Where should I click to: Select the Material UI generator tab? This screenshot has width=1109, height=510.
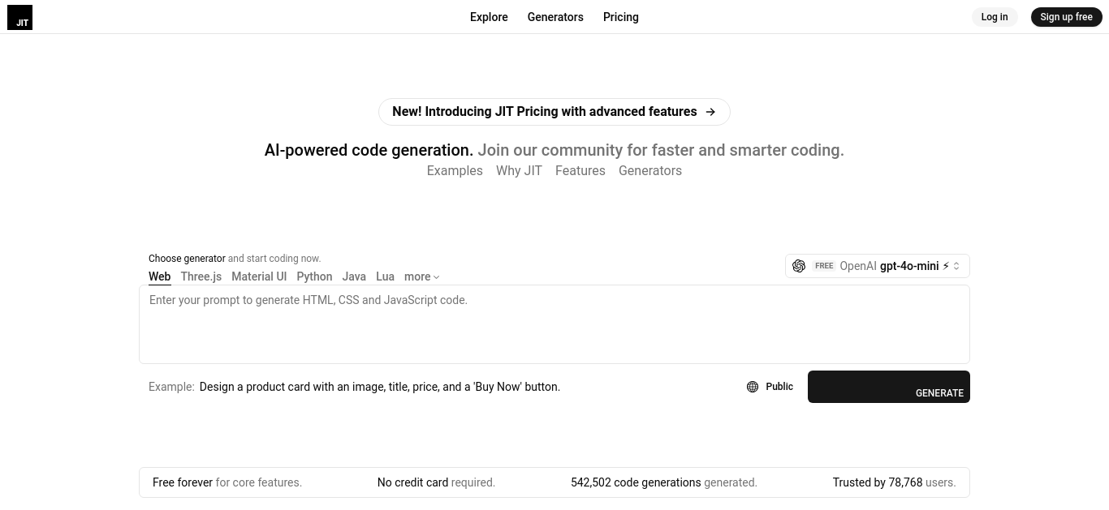[259, 276]
